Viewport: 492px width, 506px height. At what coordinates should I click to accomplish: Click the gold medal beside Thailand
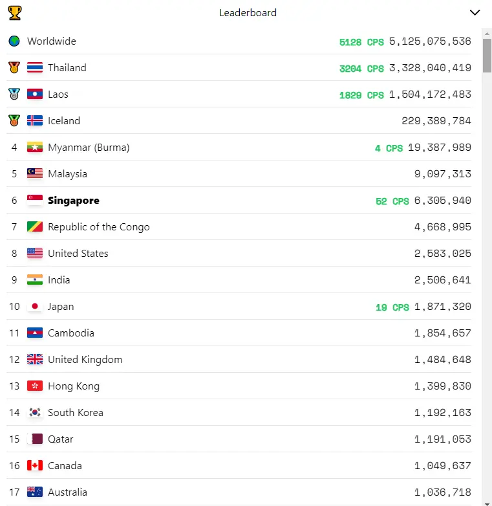tap(14, 67)
